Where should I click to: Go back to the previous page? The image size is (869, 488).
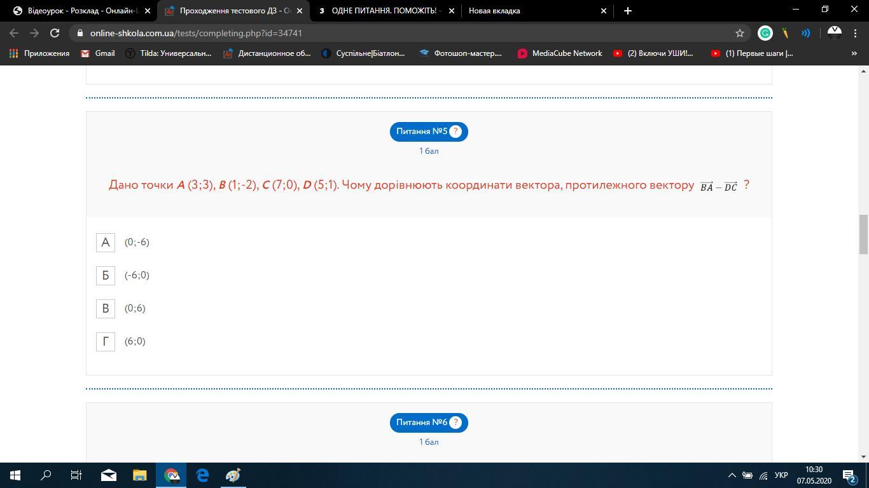14,33
